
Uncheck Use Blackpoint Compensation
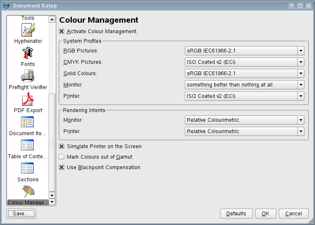coord(62,167)
